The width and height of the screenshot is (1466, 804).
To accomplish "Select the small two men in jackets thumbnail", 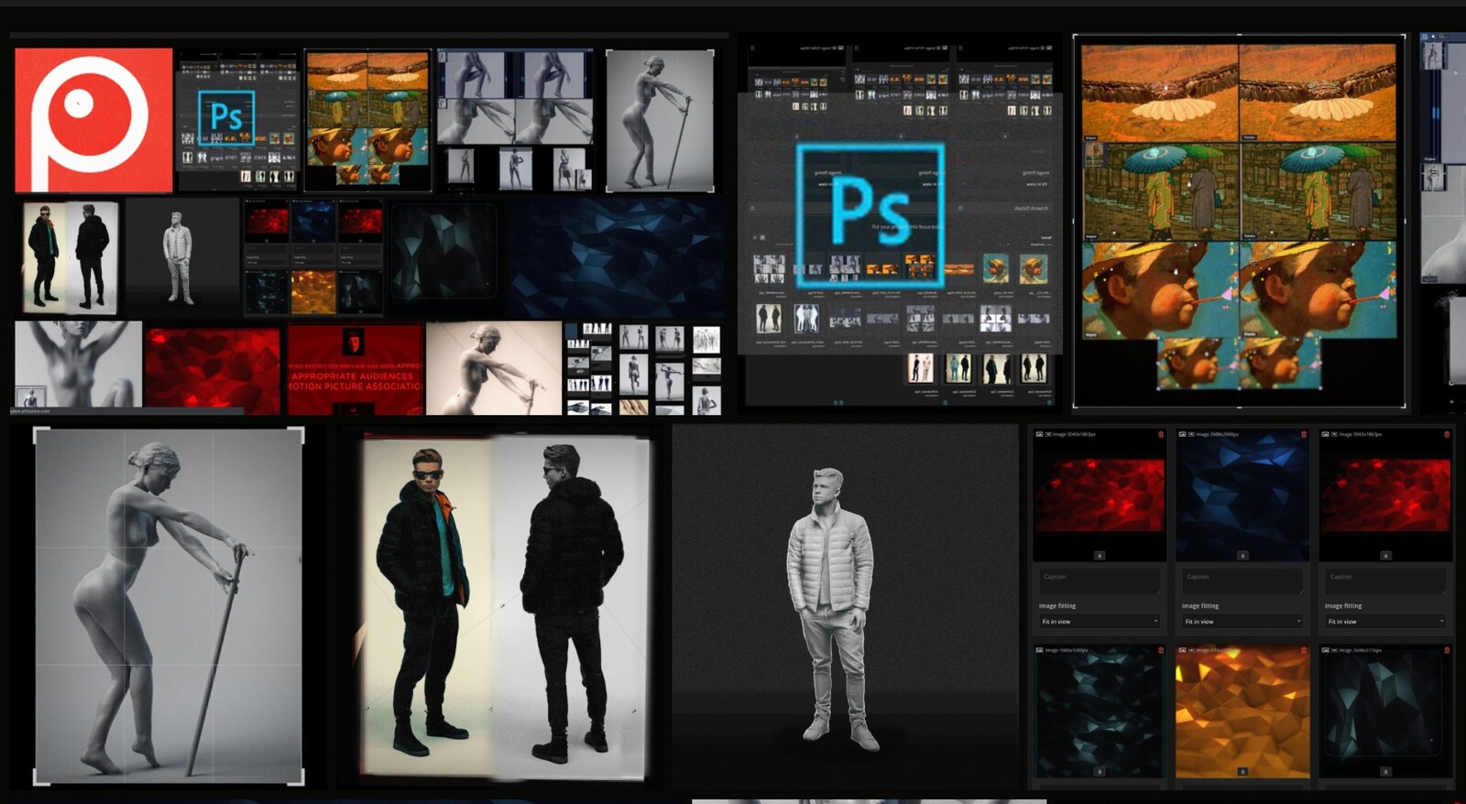I will (x=70, y=257).
